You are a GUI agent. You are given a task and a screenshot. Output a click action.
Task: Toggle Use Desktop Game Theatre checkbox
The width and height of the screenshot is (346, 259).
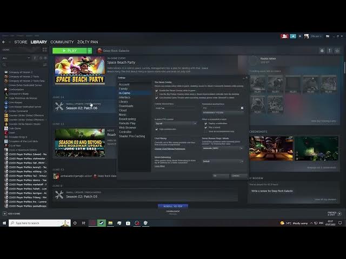(x=157, y=98)
